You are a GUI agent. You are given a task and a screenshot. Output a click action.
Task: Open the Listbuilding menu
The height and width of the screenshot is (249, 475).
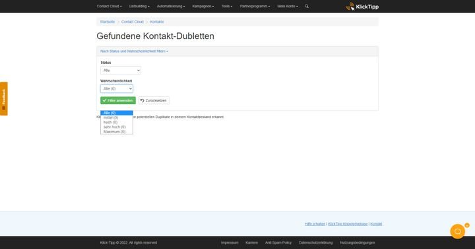point(139,7)
